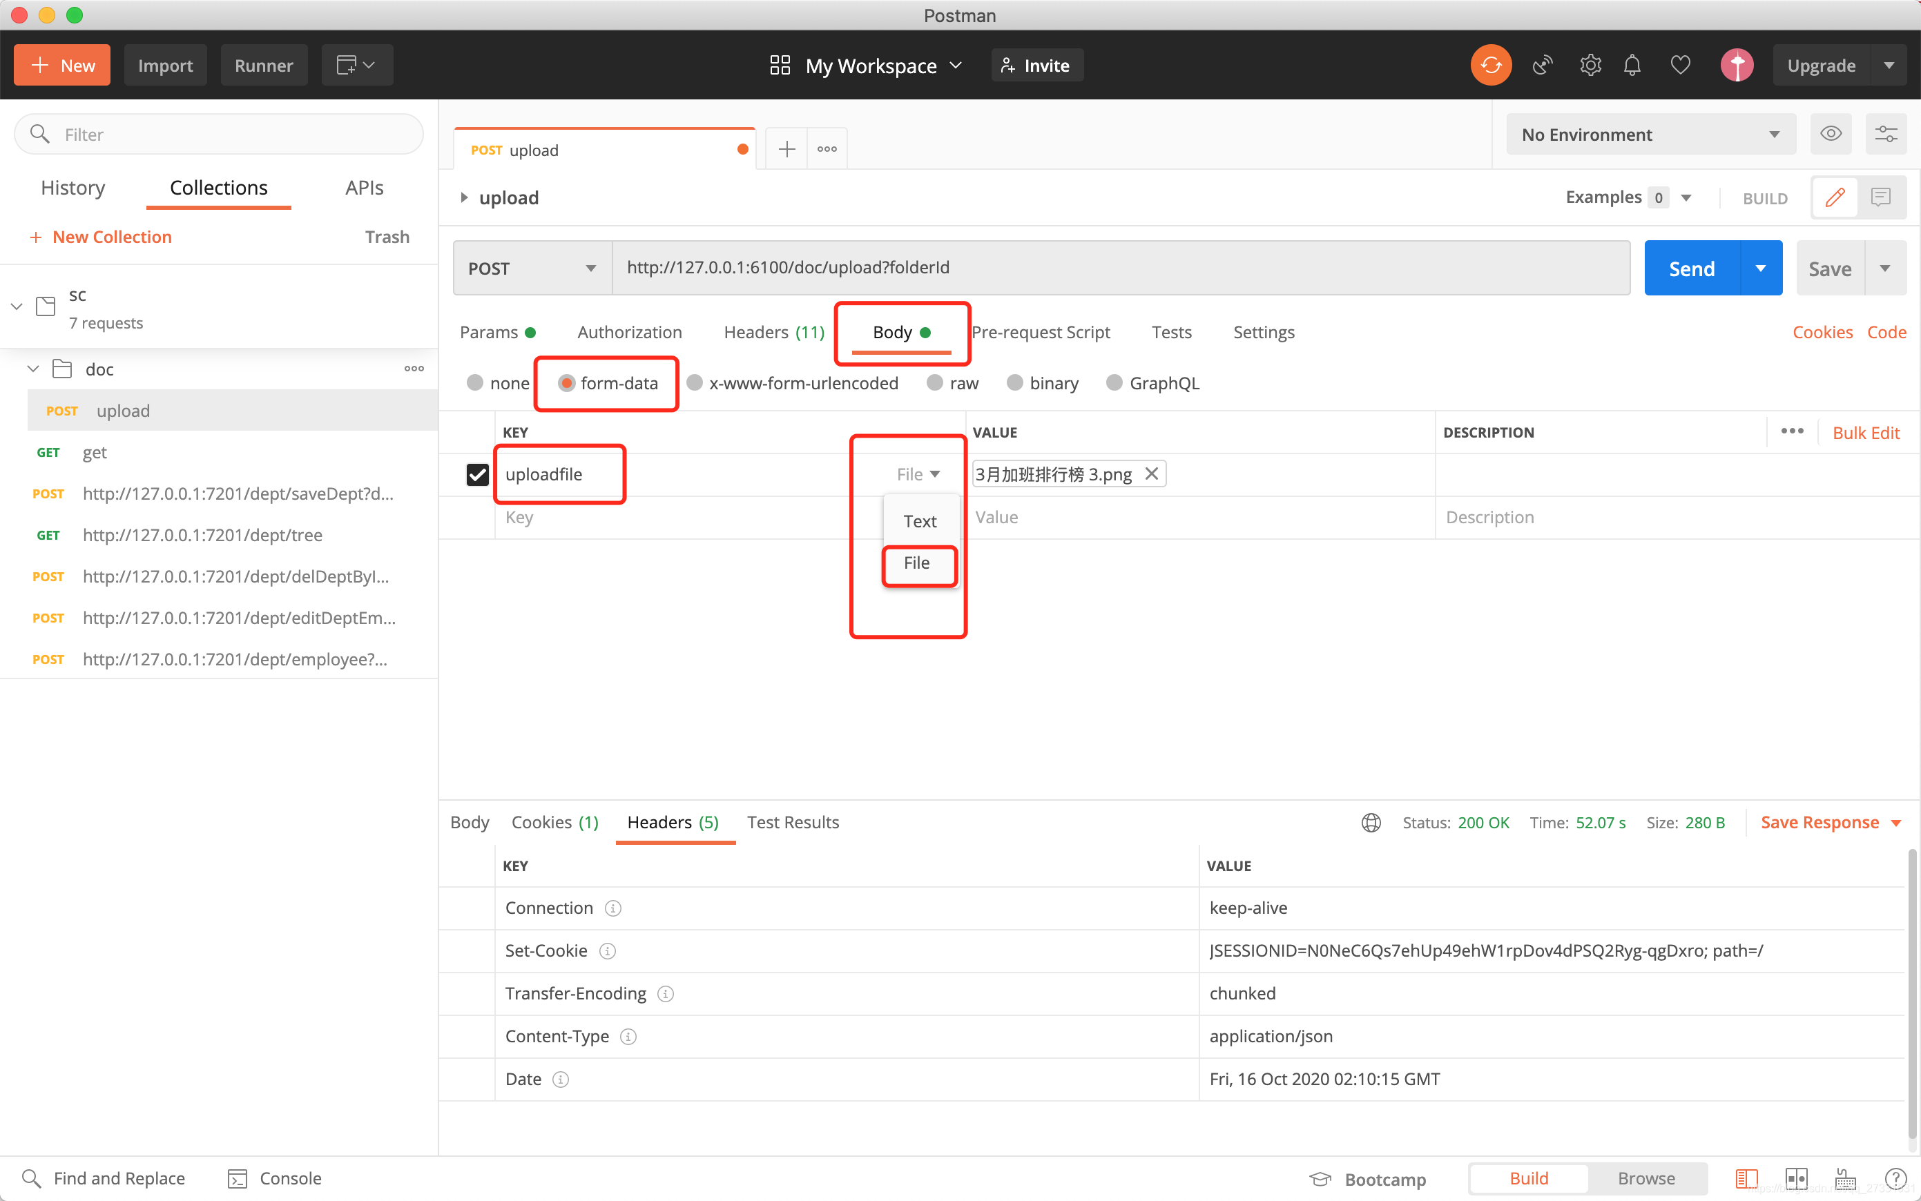Show info icon for Content-Type header
The width and height of the screenshot is (1921, 1201).
coord(628,1037)
